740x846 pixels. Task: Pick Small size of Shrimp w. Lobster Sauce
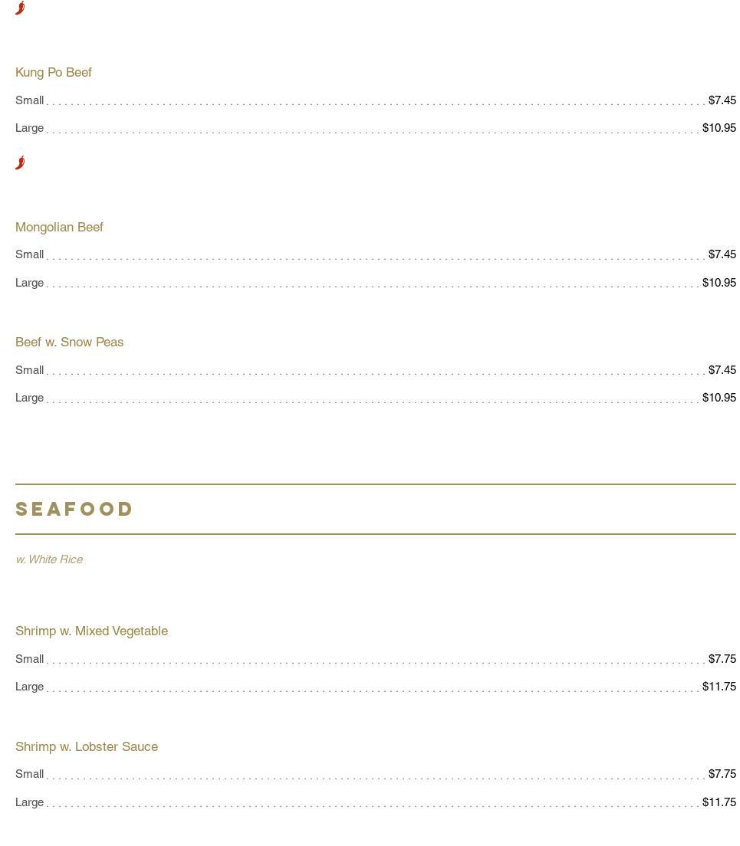30,774
